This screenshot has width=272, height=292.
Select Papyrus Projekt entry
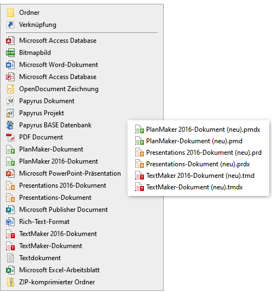pyautogui.click(x=82, y=113)
